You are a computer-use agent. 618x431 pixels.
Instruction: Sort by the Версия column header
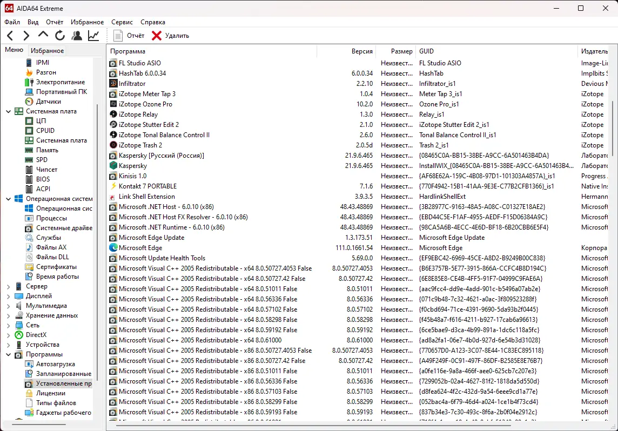tap(346, 51)
